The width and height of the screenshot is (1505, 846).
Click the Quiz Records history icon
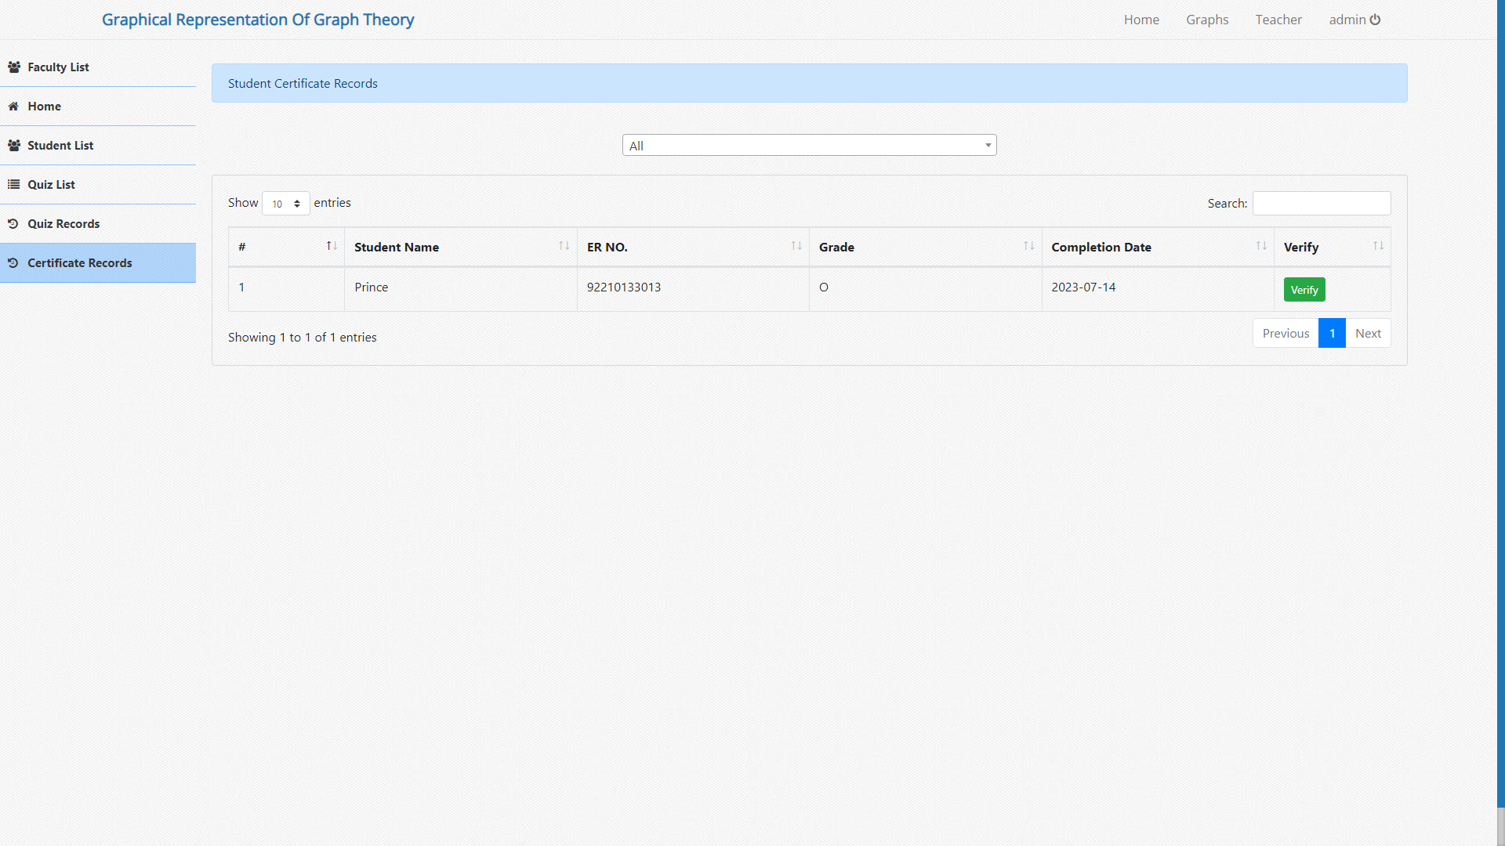tap(13, 224)
